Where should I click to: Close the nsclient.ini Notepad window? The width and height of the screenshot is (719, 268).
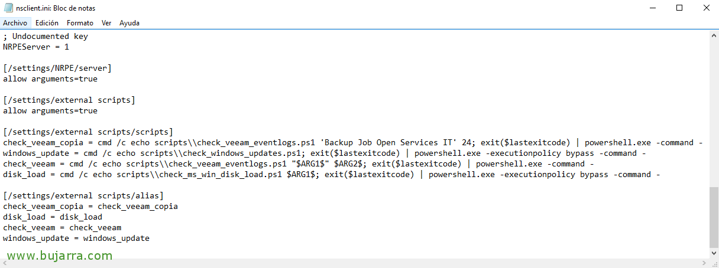coord(706,8)
